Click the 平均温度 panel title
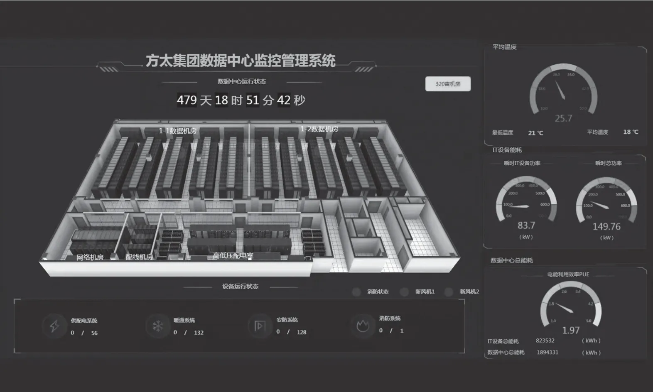The width and height of the screenshot is (653, 392). [504, 47]
